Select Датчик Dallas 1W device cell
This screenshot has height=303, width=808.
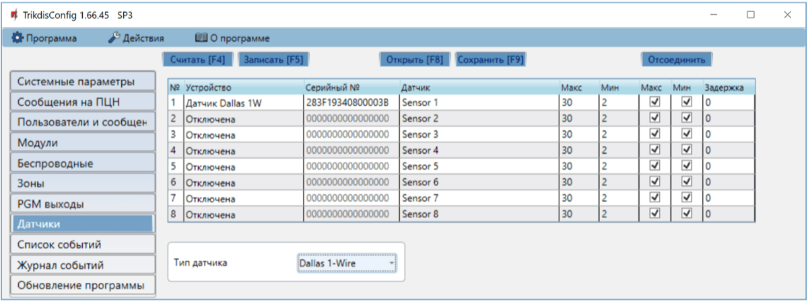[242, 102]
